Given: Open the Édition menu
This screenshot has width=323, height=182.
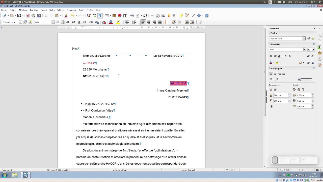Looking at the screenshot, I should [13, 10].
